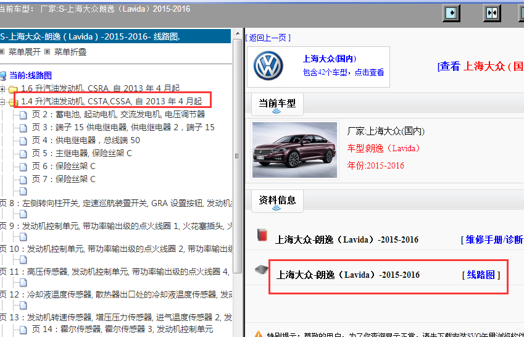Viewport: 524px width, 337px height.
Task: Open 页 13：发动机转速传感器 page
Action: click(x=116, y=317)
